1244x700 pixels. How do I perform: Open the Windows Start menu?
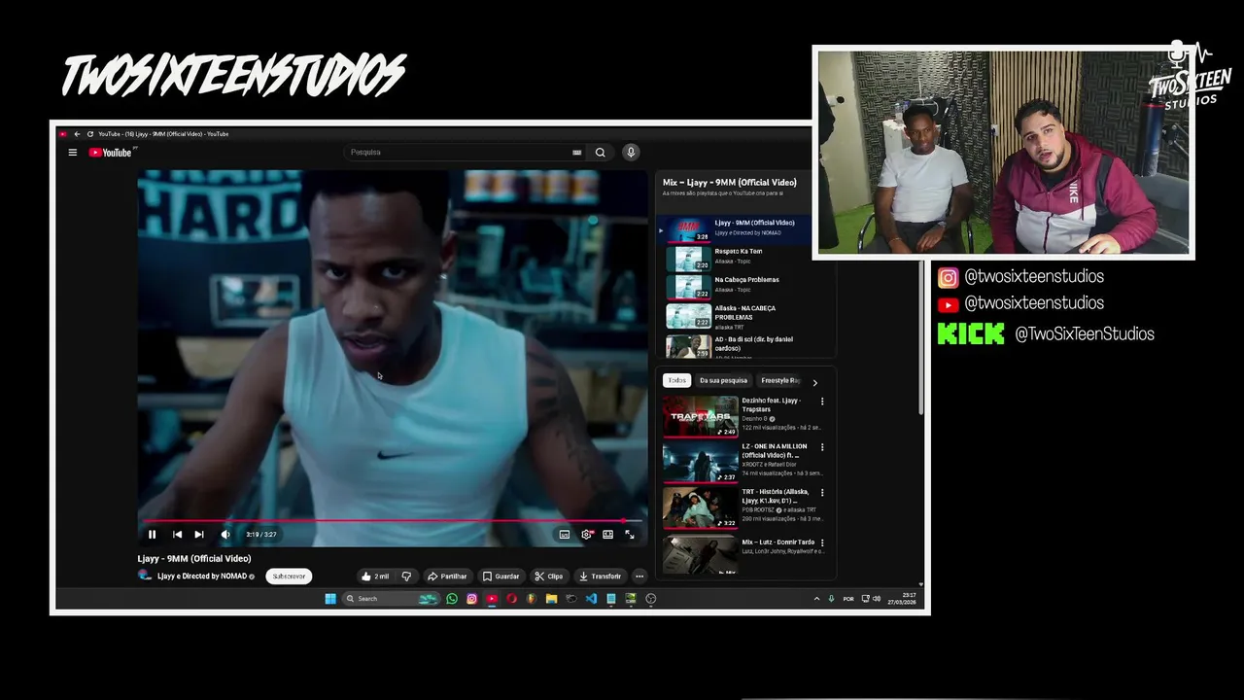tap(330, 599)
